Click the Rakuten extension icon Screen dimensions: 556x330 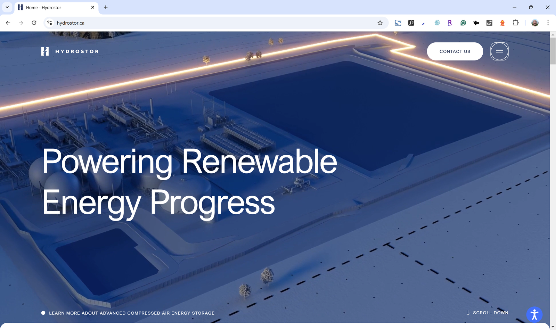(450, 23)
